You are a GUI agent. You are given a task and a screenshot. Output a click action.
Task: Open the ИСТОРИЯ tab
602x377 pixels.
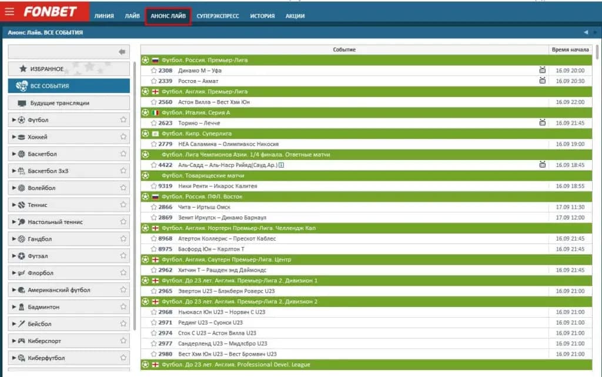pyautogui.click(x=262, y=16)
